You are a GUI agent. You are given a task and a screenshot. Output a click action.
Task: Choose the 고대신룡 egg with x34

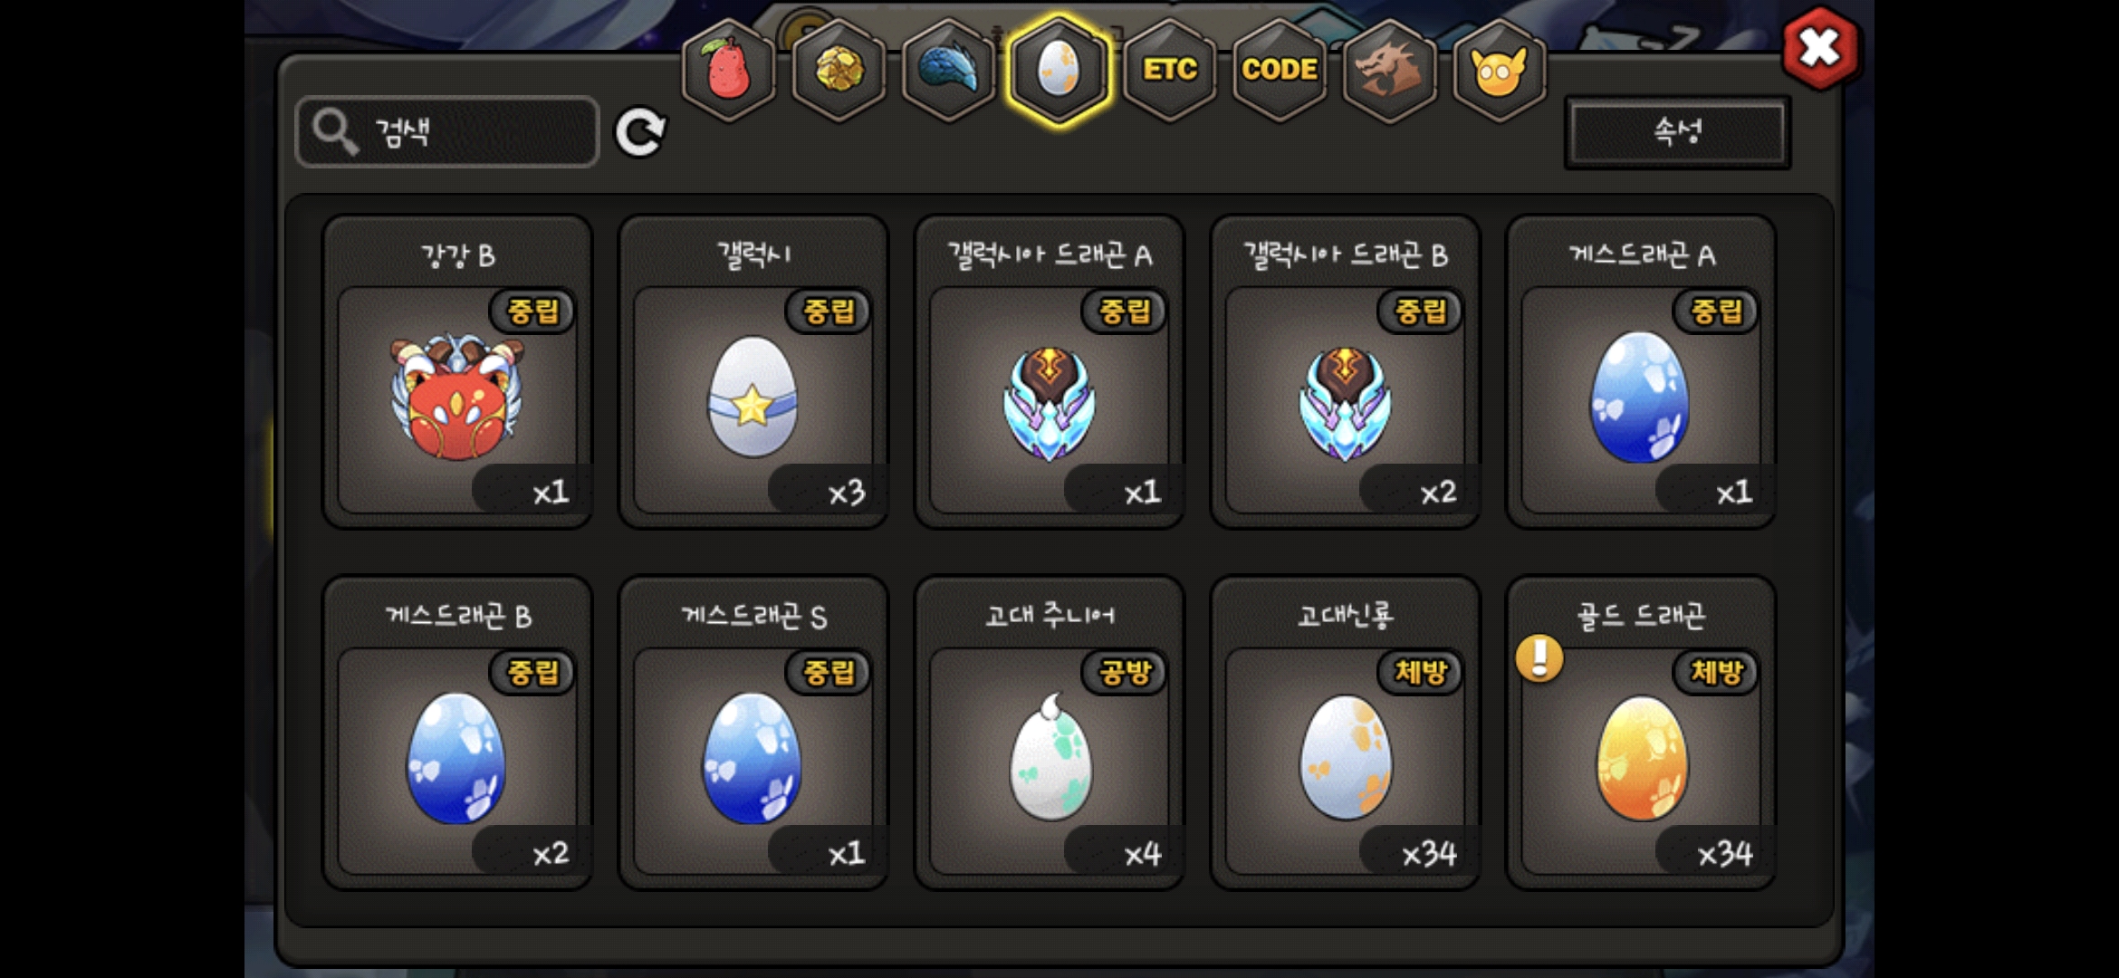click(1346, 733)
